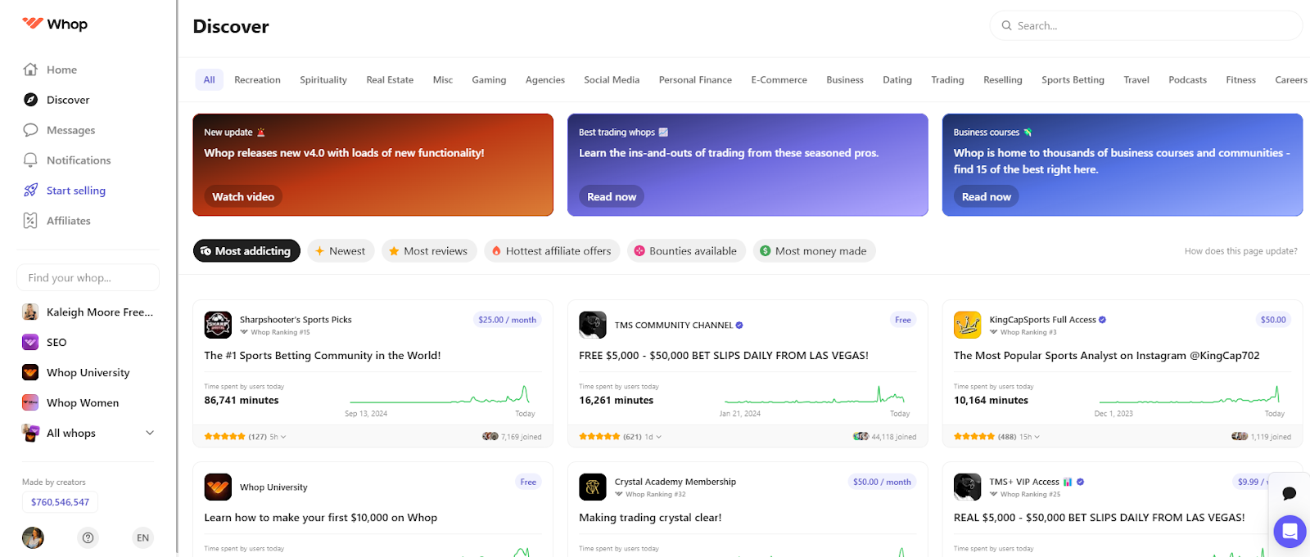Focus the Find your whop field
The image size is (1310, 557).
pos(88,277)
